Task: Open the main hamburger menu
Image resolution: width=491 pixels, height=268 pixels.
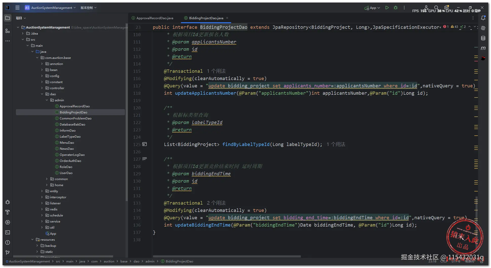Action: pyautogui.click(x=17, y=8)
